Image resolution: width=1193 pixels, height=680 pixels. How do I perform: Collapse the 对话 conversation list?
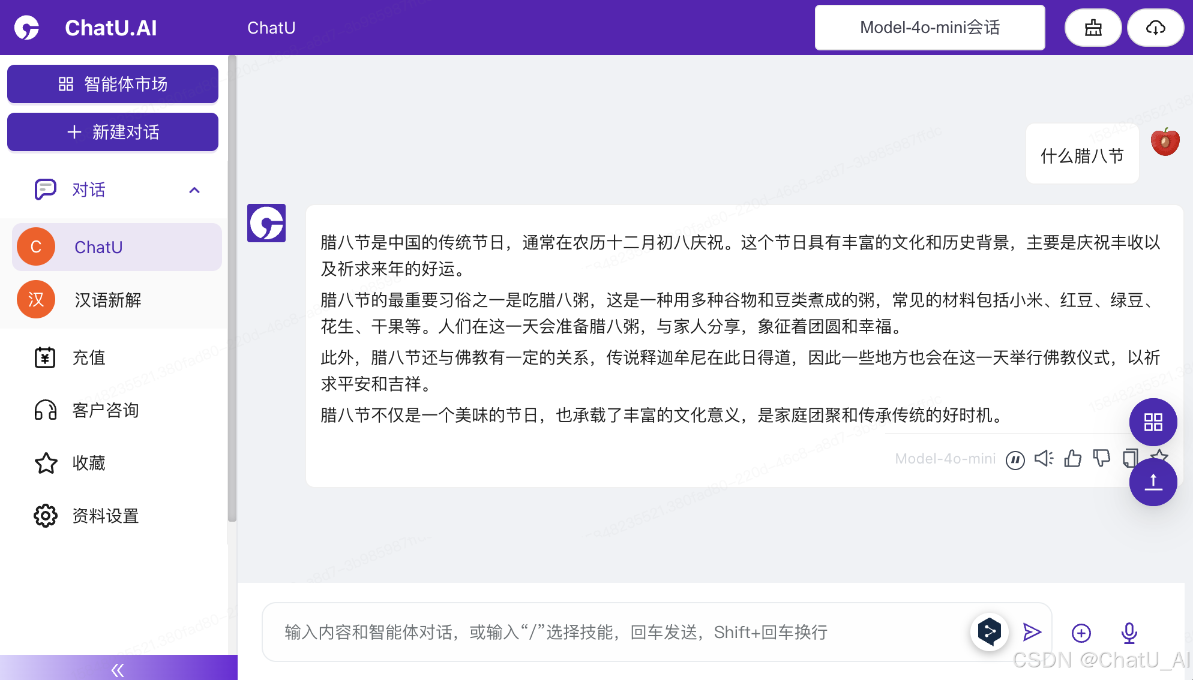[194, 190]
